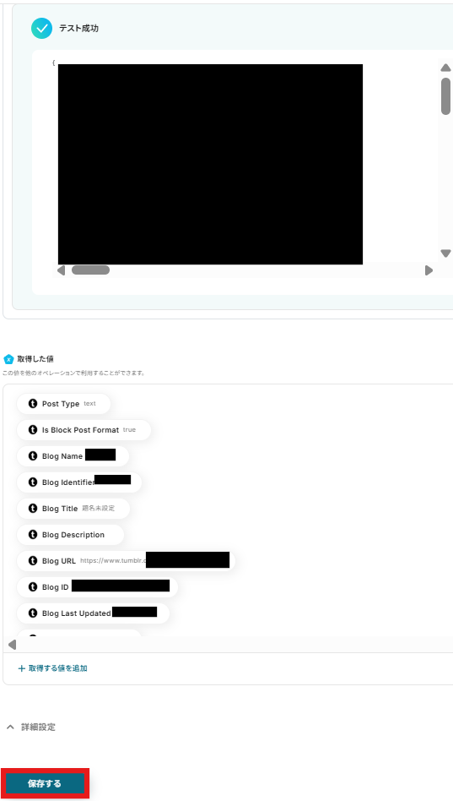The image size is (453, 801).
Task: Click the teal test success checkmark icon
Action: tap(41, 29)
